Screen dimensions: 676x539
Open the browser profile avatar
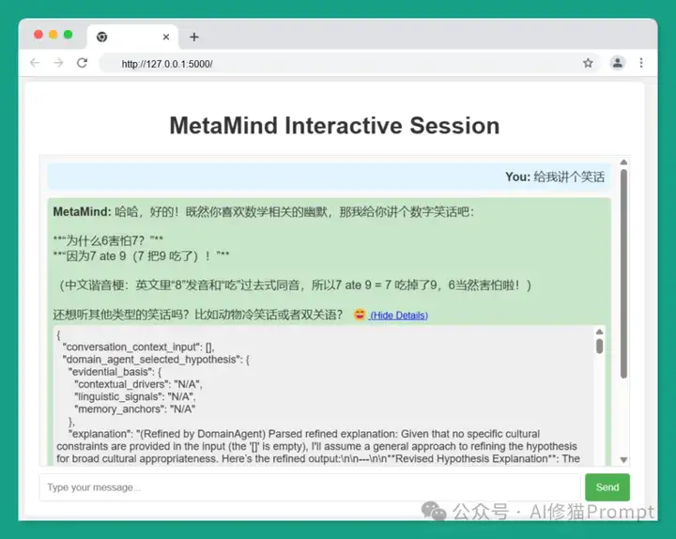coord(618,63)
